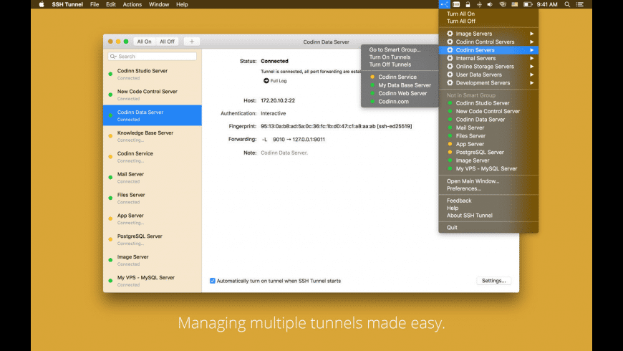
Task: Toggle Image Server tunnel in status menu
Action: pos(488,160)
